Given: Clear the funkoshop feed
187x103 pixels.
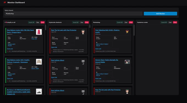Looking at the screenshot, I should (x=126, y=22).
